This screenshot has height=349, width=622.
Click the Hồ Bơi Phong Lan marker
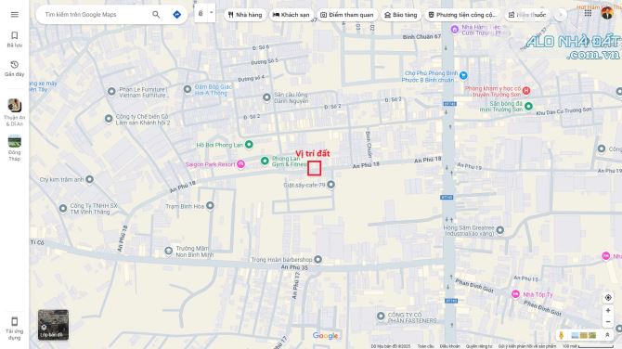pyautogui.click(x=249, y=145)
